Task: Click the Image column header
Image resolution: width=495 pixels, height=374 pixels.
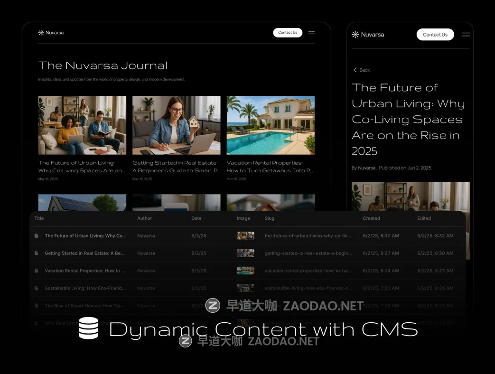Action: coord(243,218)
